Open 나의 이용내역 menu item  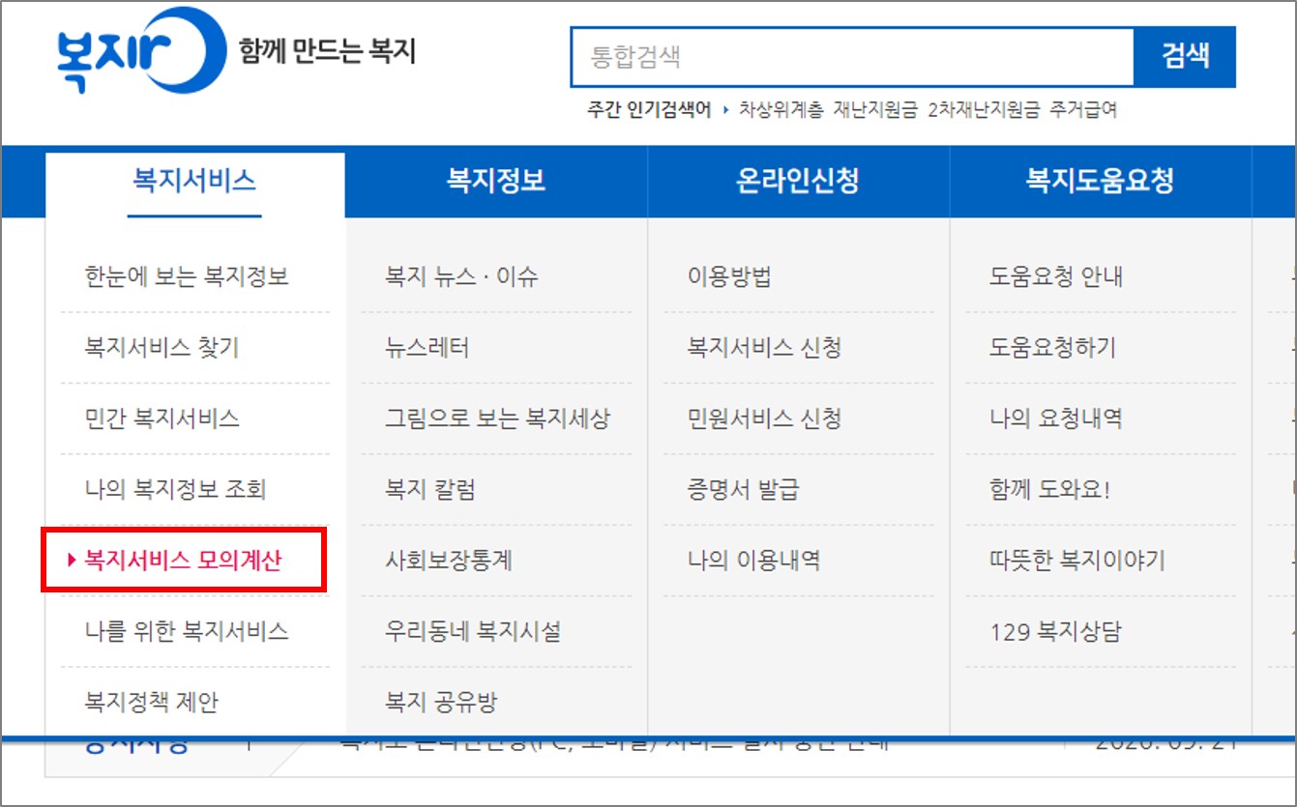(754, 560)
